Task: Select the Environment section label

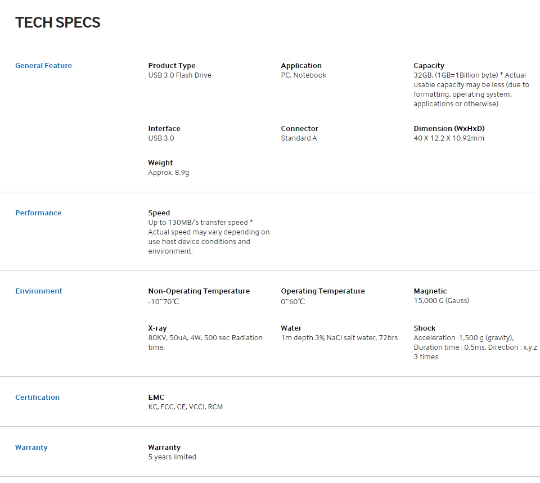Action: (x=39, y=291)
